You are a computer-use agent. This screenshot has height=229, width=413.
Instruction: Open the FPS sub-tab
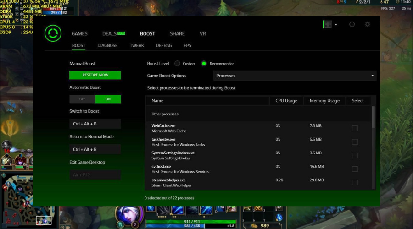(187, 45)
